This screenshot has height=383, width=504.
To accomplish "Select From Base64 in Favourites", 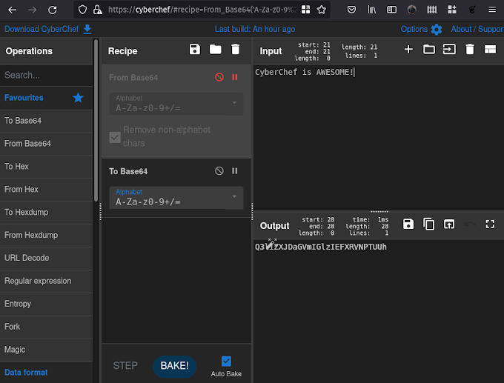I will point(46,144).
